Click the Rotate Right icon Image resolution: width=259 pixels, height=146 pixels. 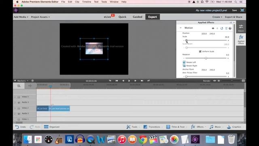pyautogui.click(x=184, y=66)
